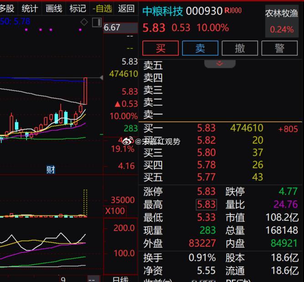Click the 6.67 price axis box

point(121,27)
